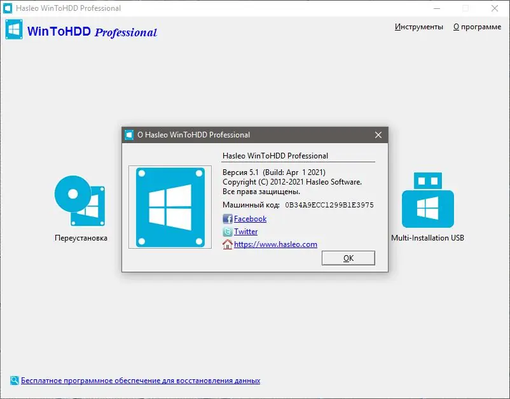The width and height of the screenshot is (510, 399).
Task: Click the Twitter bird icon
Action: pyautogui.click(x=227, y=232)
